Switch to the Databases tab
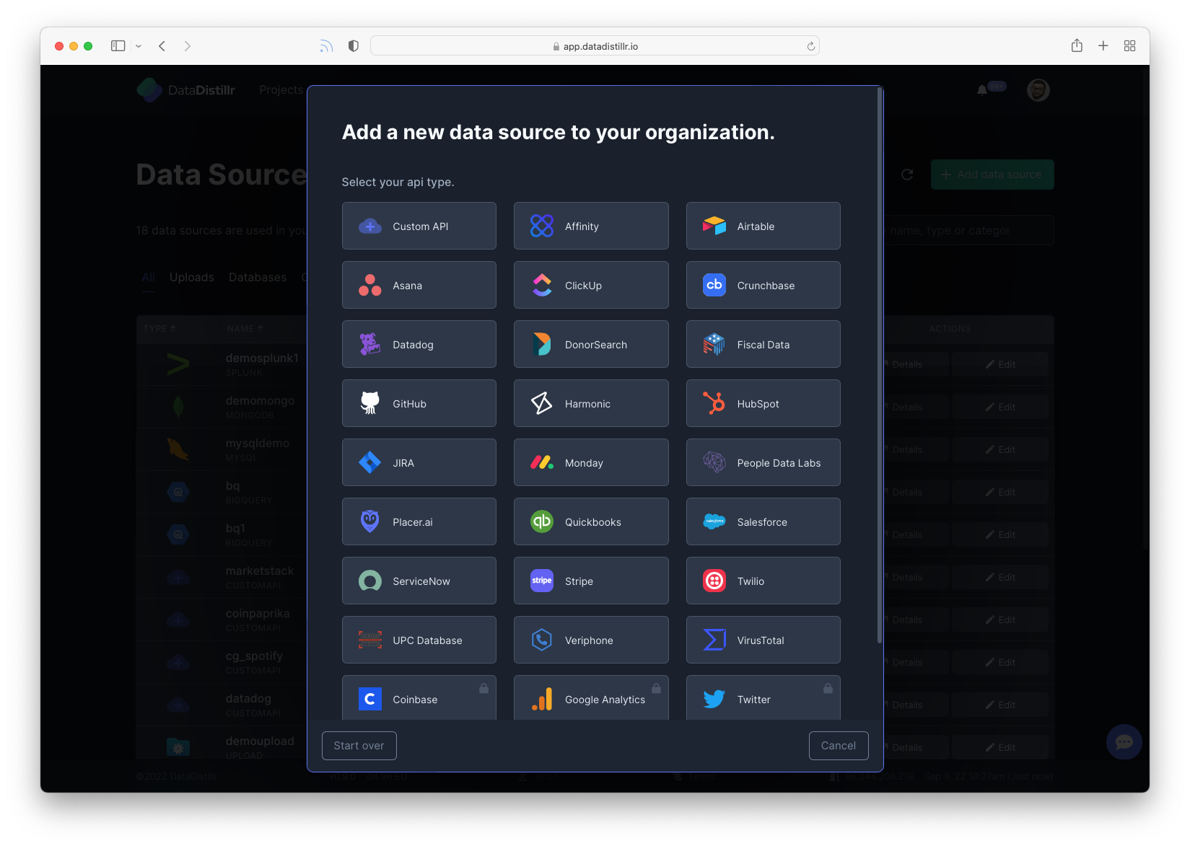Screen dimensions: 1190x846 point(258,278)
